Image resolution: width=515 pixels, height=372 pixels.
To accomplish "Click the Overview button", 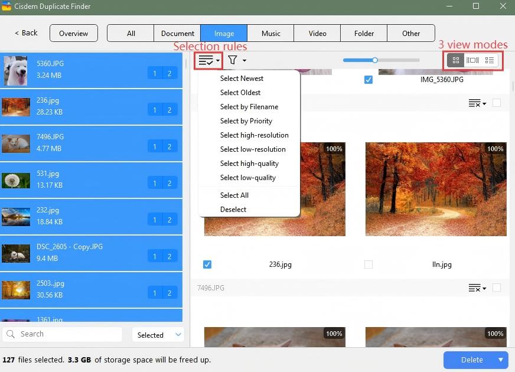I will pyautogui.click(x=73, y=33).
